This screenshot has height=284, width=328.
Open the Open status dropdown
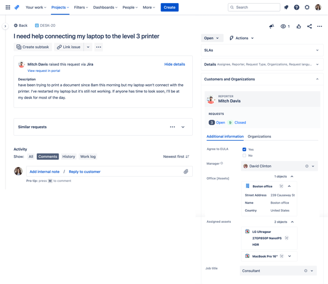(212, 38)
